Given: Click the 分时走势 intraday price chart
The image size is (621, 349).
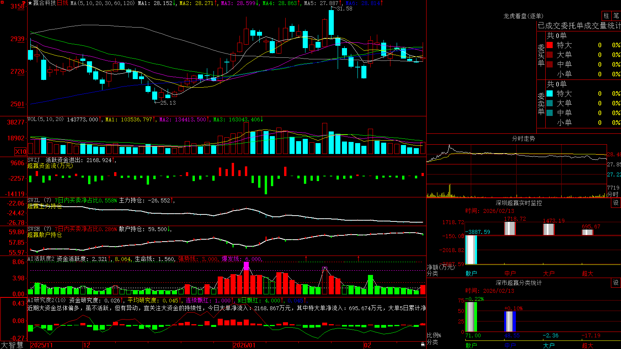Looking at the screenshot, I should [517, 164].
